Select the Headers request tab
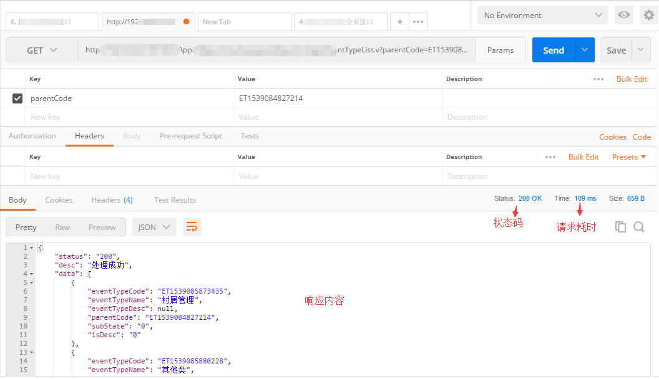This screenshot has width=659, height=379. [x=89, y=135]
